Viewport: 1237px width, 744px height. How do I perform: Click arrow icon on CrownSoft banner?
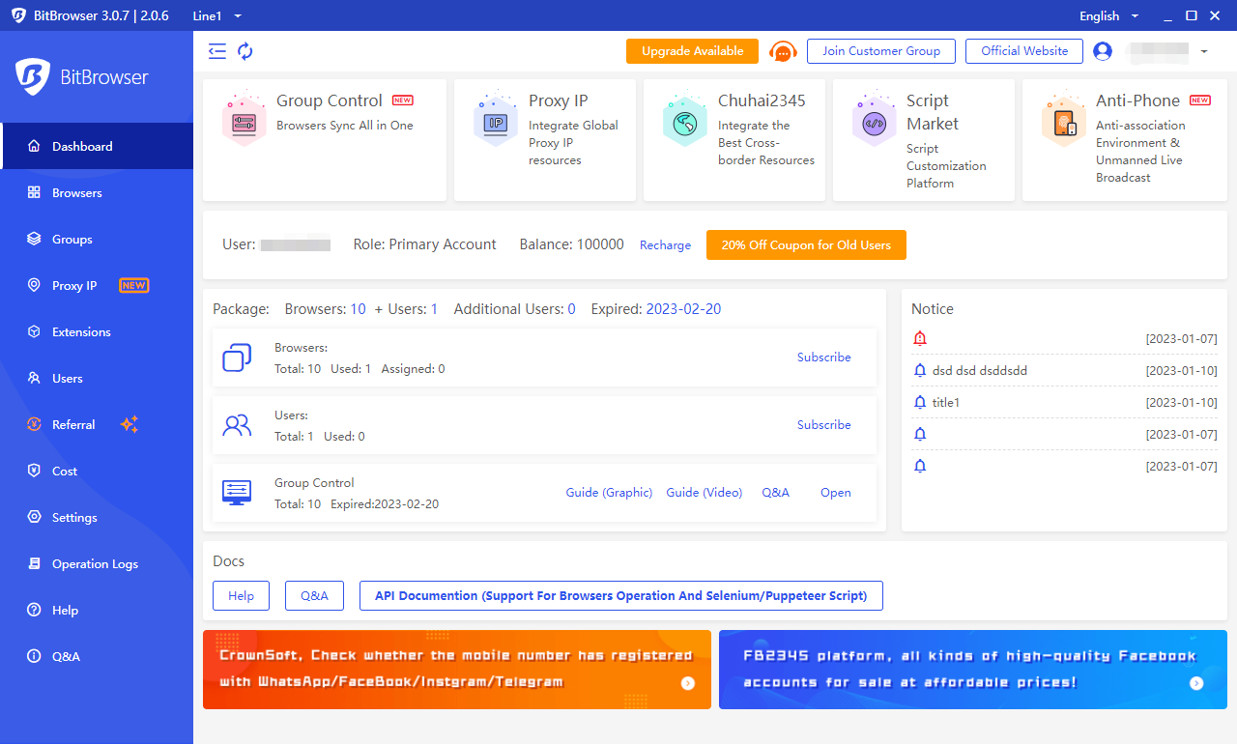pos(688,683)
